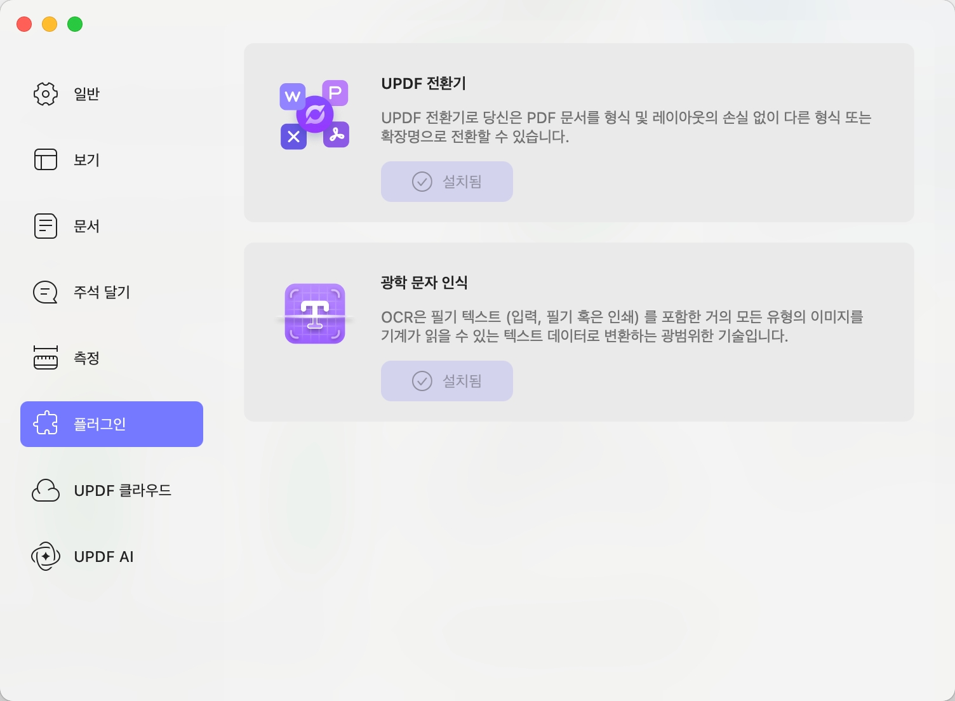Click the Annotate (주석 달기) speech bubble icon
Viewport: 955px width, 701px height.
click(46, 292)
